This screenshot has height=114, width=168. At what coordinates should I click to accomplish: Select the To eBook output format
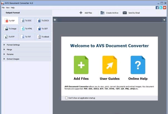43,37
